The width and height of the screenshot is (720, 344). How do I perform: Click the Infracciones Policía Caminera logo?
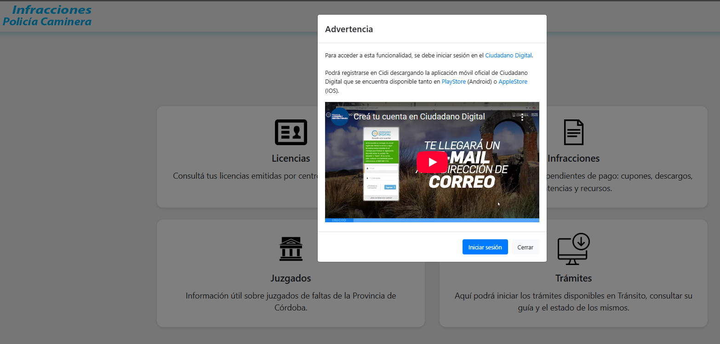(x=47, y=16)
